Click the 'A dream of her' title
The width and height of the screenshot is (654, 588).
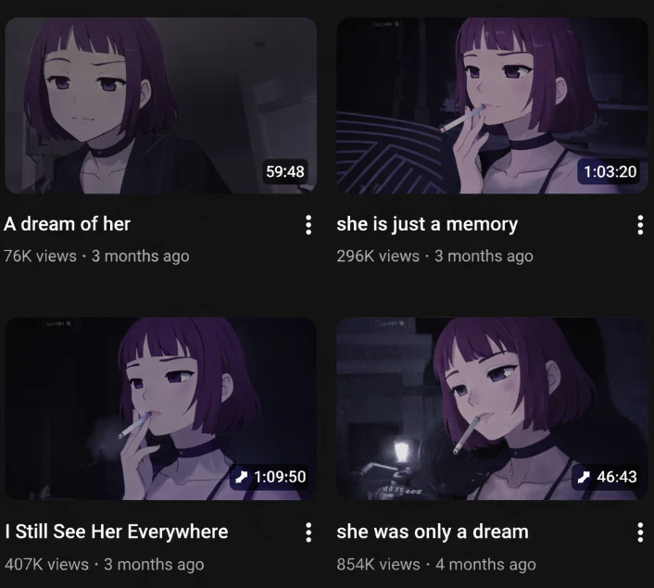pos(67,224)
